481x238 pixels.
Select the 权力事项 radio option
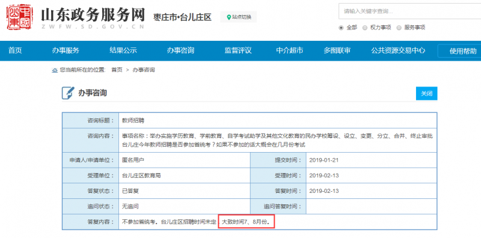pos(365,28)
